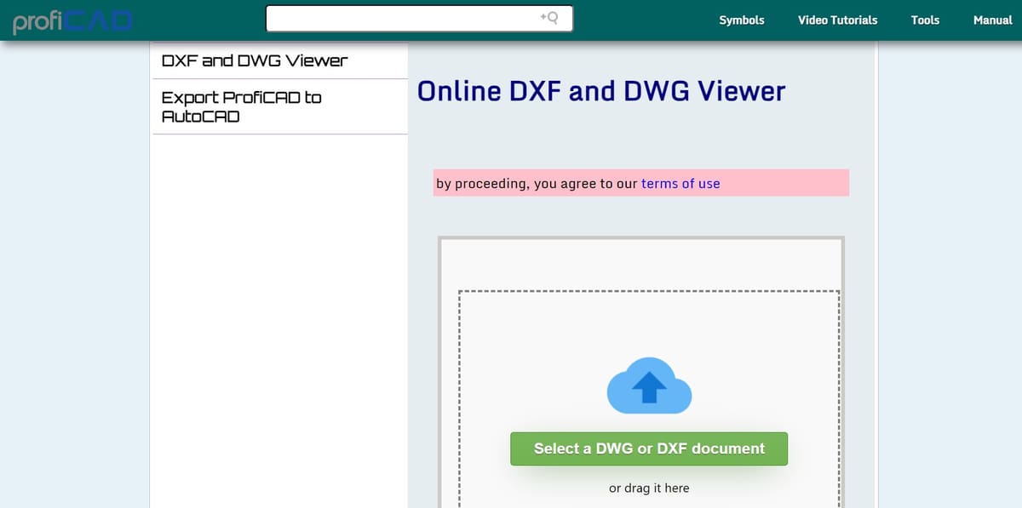Open the Manual menu

coord(992,20)
